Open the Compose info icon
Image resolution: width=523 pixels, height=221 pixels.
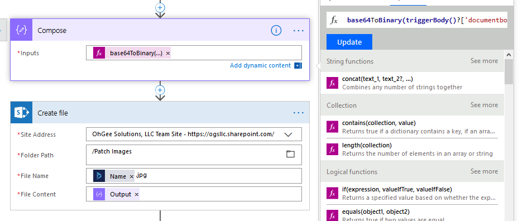click(276, 30)
